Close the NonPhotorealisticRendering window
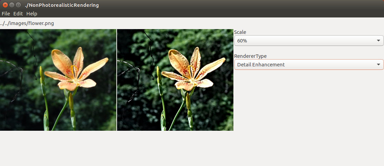384x166 pixels. [x=5, y=5]
